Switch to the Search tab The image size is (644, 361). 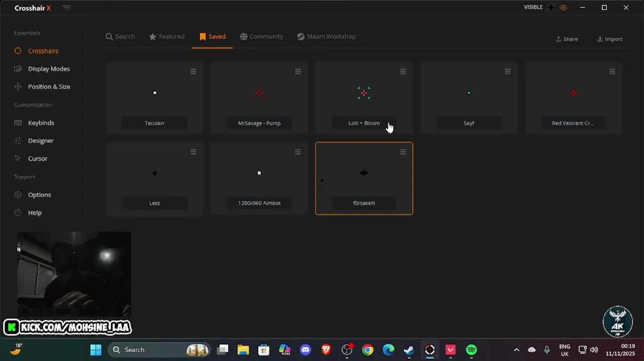click(120, 37)
